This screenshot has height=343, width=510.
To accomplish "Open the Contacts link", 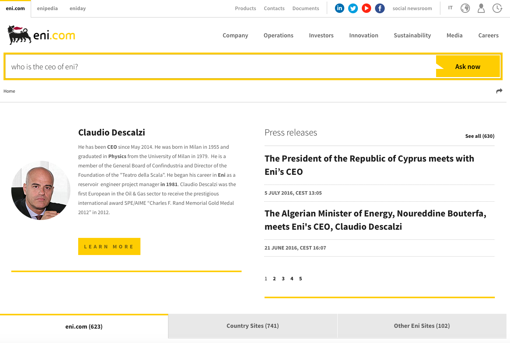I will [274, 8].
